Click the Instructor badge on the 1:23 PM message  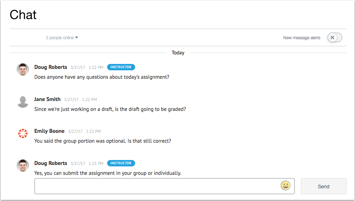(121, 163)
